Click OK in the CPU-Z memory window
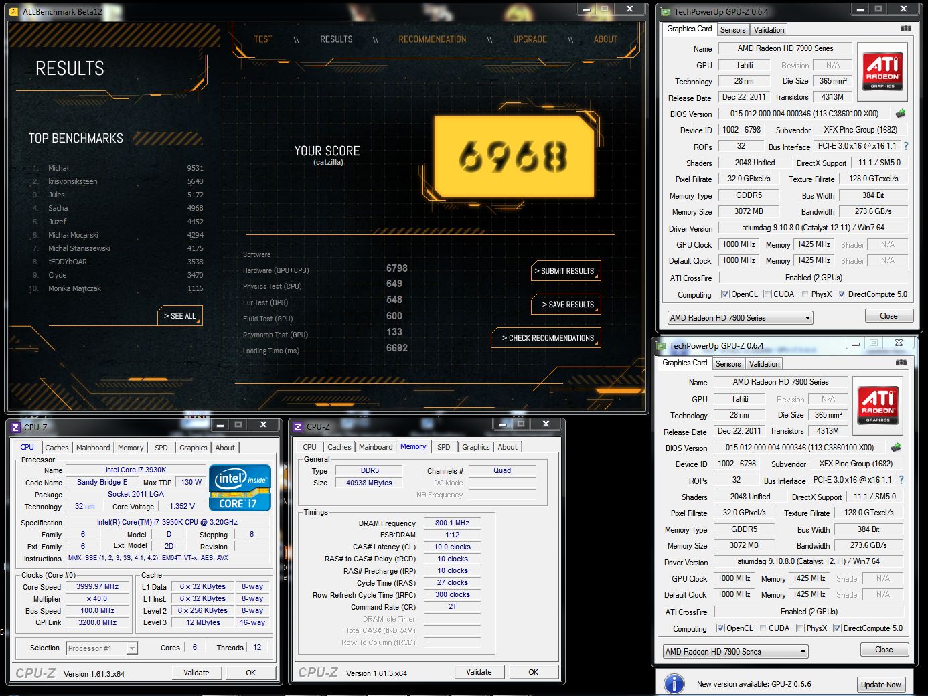Image resolution: width=928 pixels, height=696 pixels. point(533,672)
